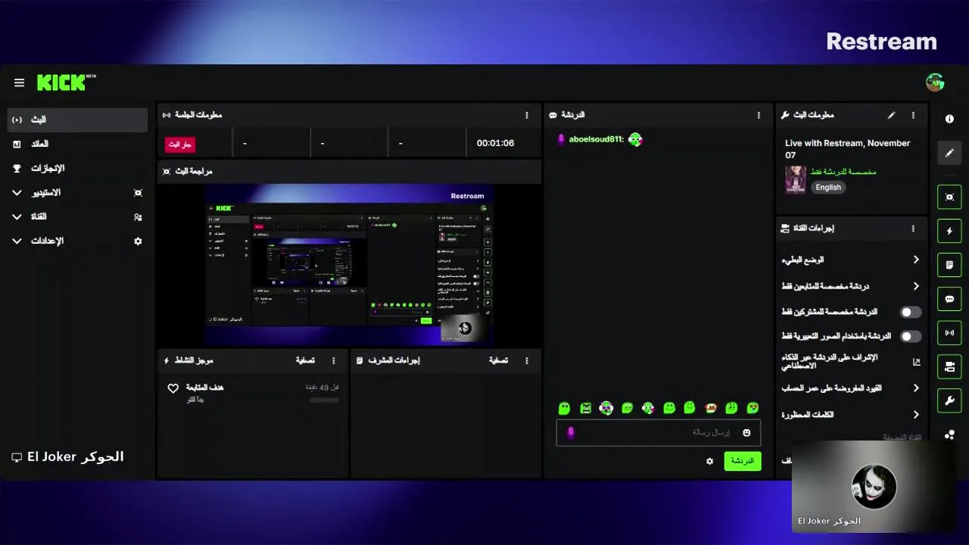Toggle the document icon in right sidebar
Screen dimensions: 969x545
tap(949, 265)
